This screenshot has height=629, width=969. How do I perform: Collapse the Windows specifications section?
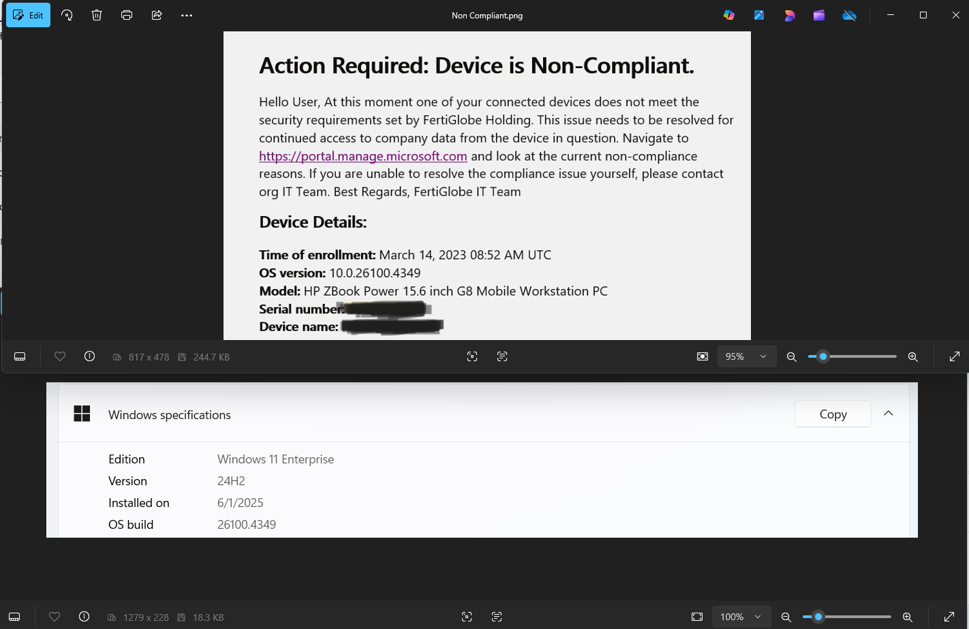888,413
